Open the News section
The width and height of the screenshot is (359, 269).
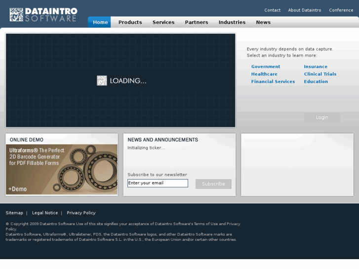click(x=263, y=22)
